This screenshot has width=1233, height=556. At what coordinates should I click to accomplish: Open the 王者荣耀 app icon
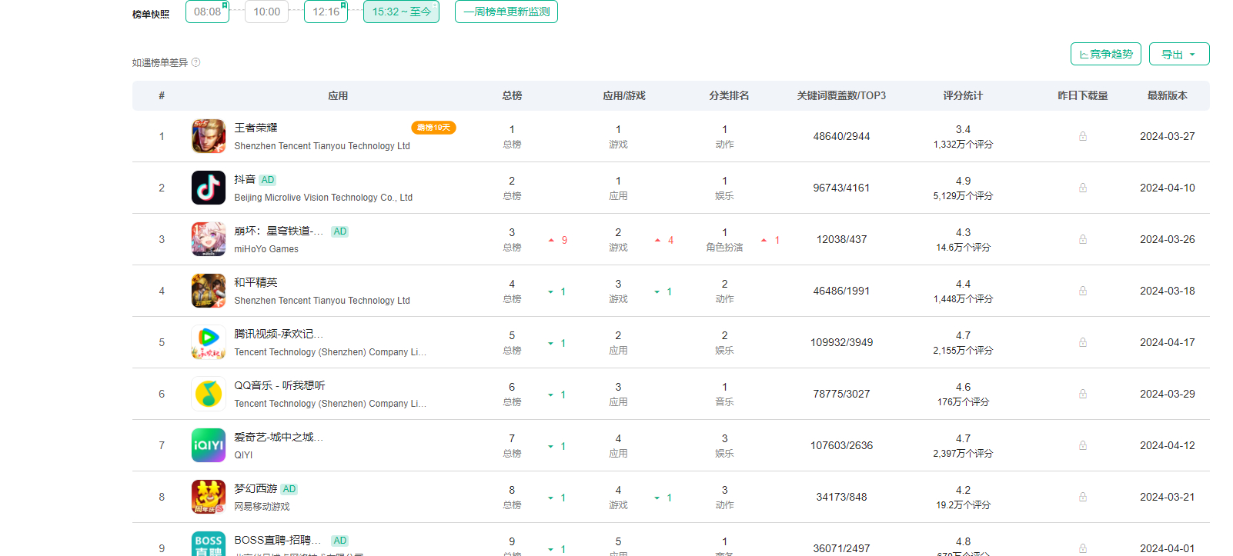pos(209,136)
